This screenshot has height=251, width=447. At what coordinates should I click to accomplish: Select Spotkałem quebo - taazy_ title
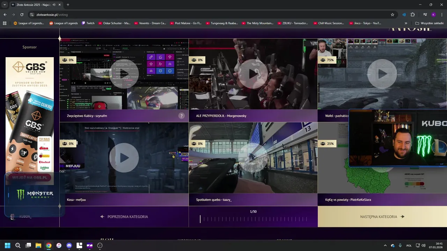coord(214,200)
